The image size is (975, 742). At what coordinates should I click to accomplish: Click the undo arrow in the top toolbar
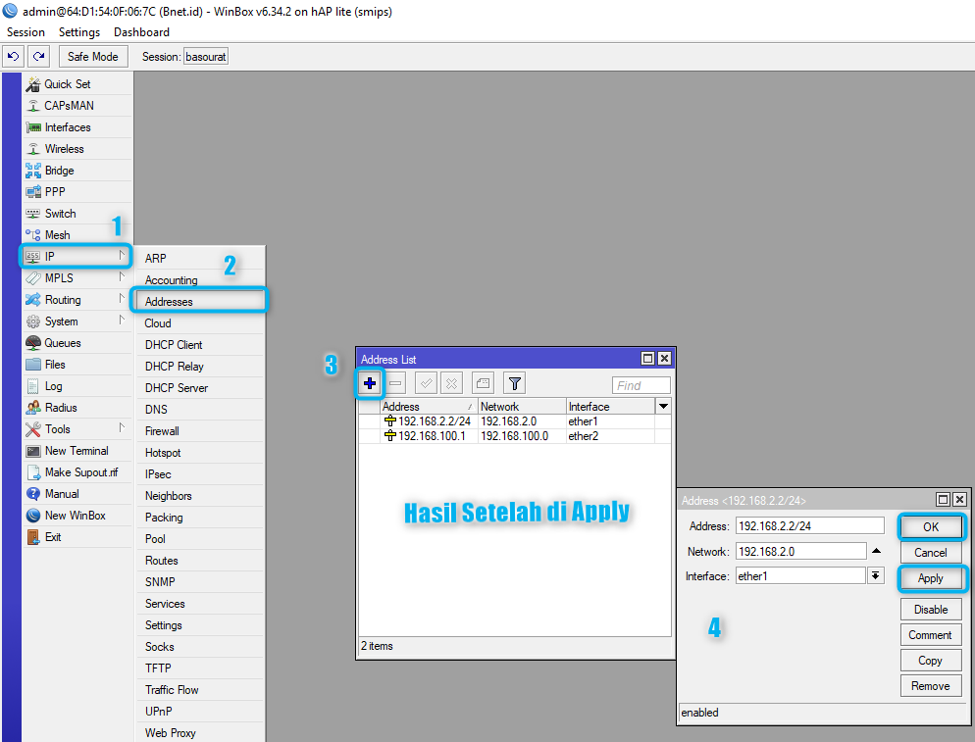(13, 56)
